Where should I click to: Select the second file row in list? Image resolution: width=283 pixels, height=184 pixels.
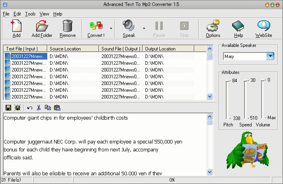pos(99,63)
